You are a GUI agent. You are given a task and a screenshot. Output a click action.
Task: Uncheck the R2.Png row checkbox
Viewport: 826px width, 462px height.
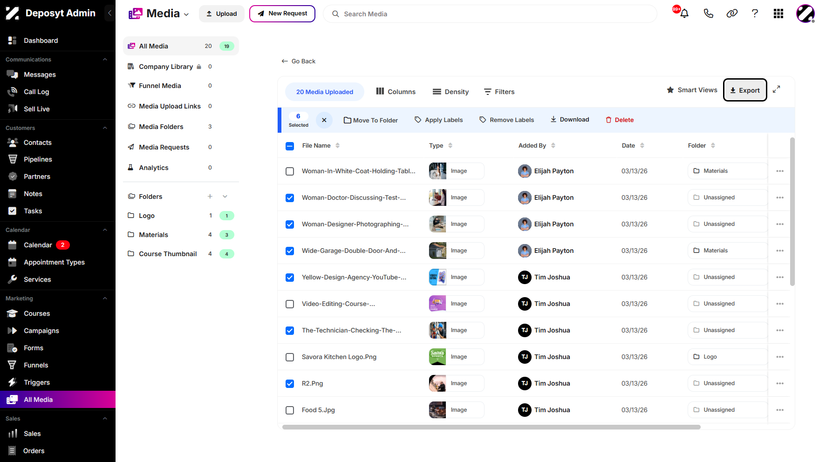click(x=290, y=384)
